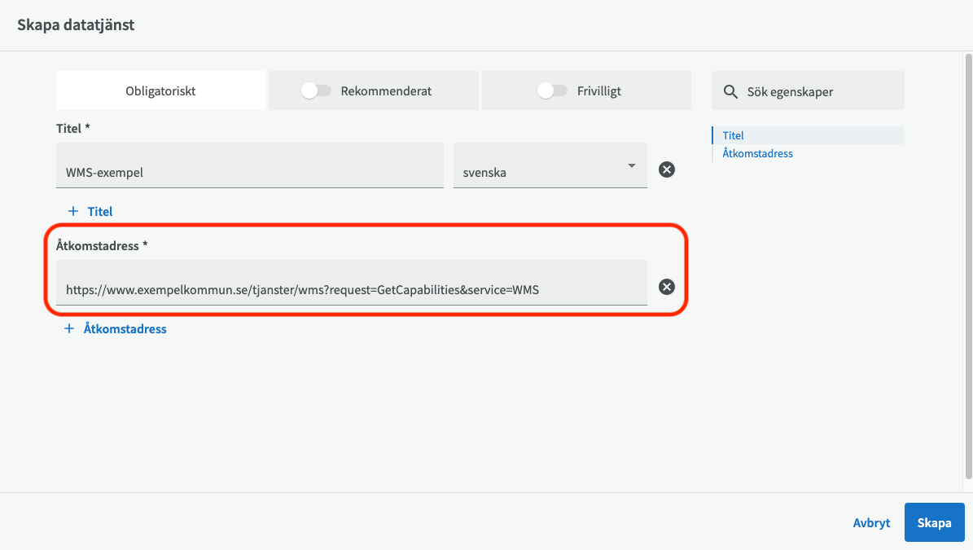
Task: Click the magnifier search icon
Action: point(730,91)
